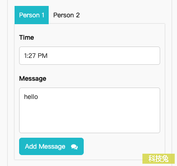Click the empty lower area of Message box
This screenshot has width=177, height=166.
point(90,120)
